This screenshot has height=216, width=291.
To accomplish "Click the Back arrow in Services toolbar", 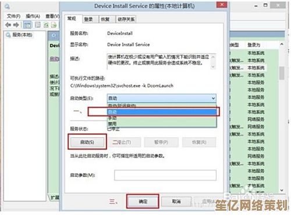I will point(8,25).
